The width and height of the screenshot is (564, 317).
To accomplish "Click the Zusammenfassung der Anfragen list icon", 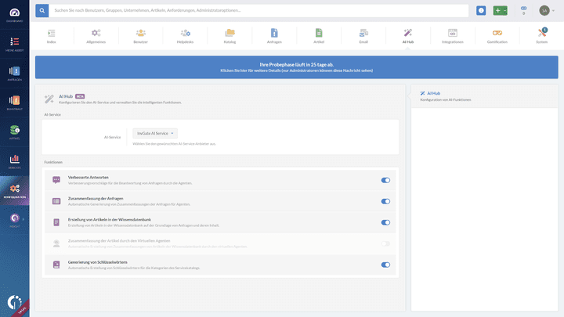I will tap(56, 201).
